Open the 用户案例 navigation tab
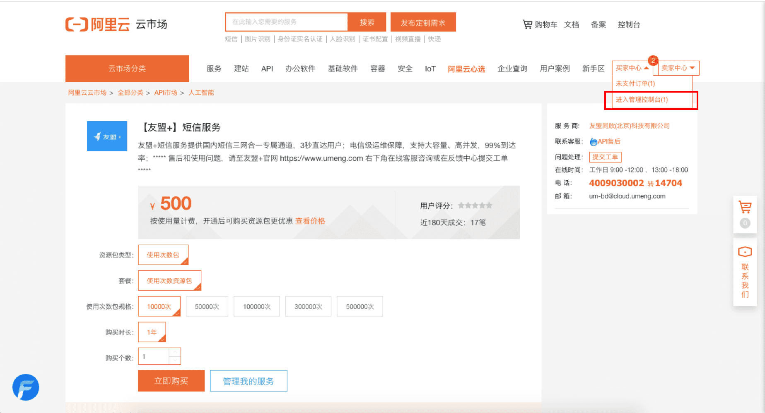The height and width of the screenshot is (413, 765). pos(555,69)
